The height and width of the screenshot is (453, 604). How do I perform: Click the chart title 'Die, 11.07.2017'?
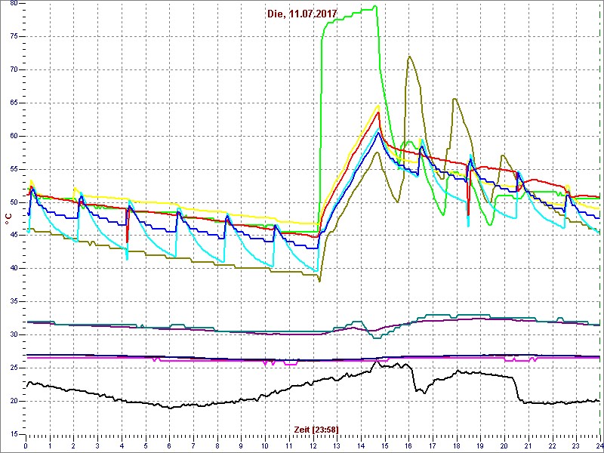pos(302,14)
